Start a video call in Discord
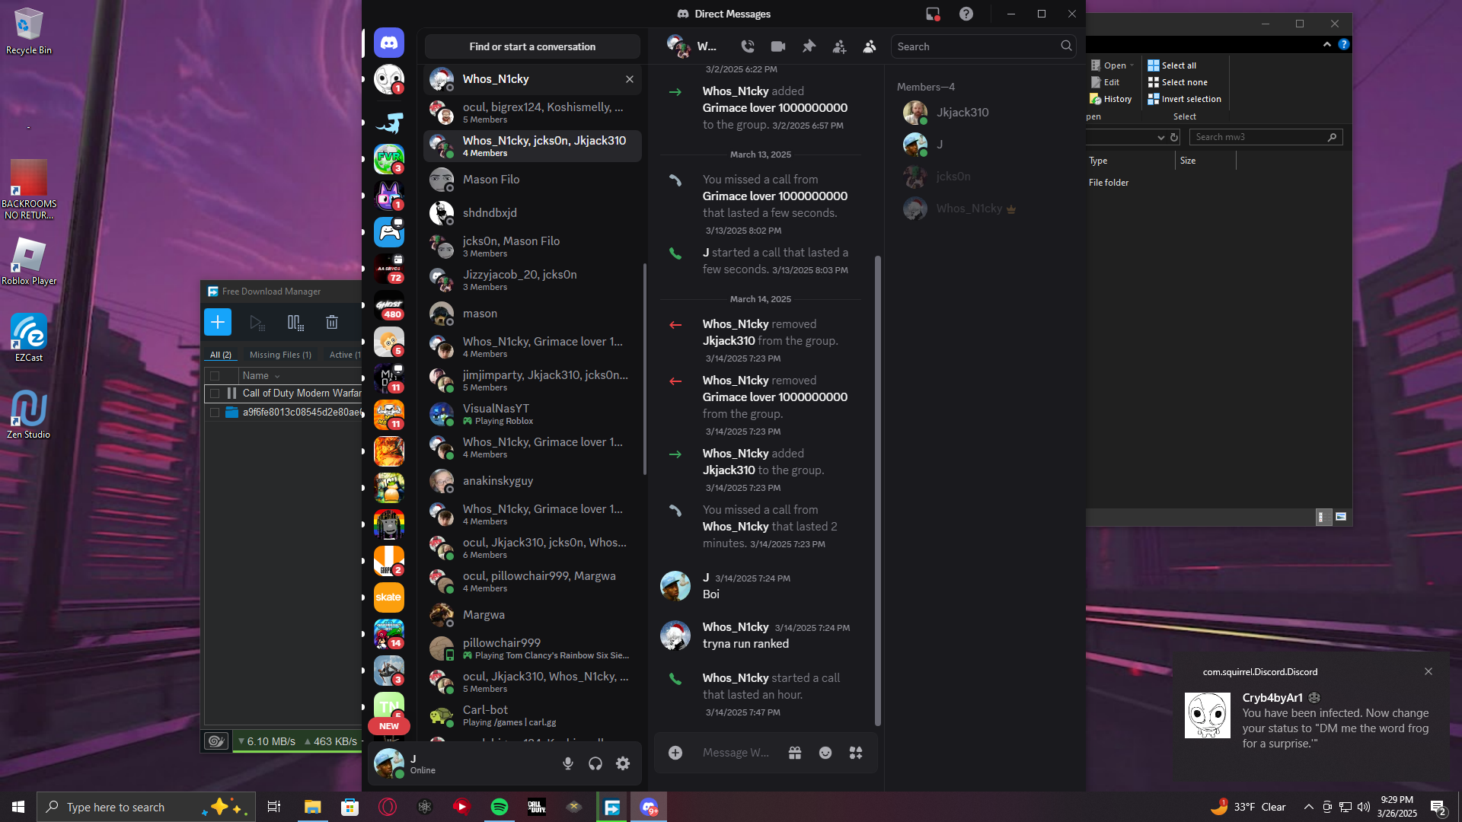Screen dimensions: 1462x822 (x=777, y=46)
